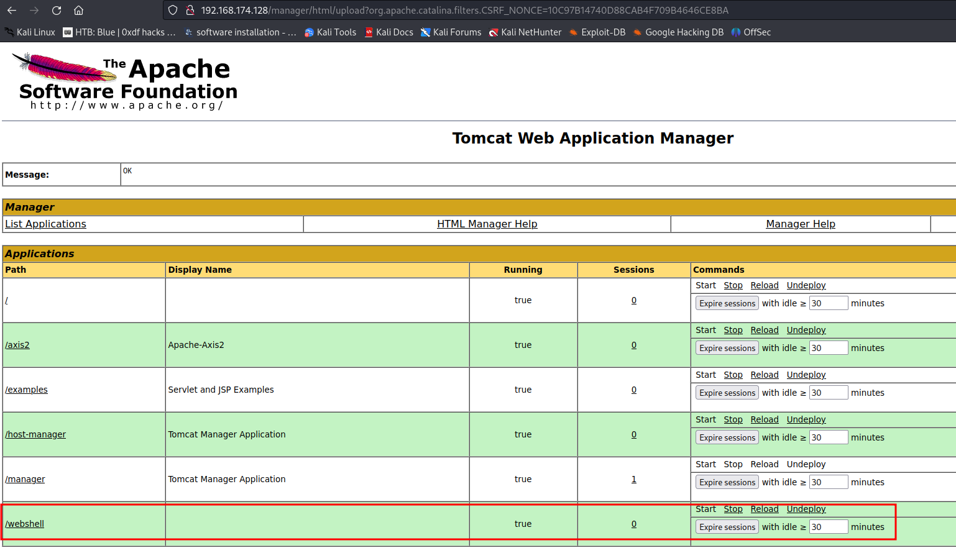
Task: Reload the /webshell application
Action: pyautogui.click(x=765, y=509)
